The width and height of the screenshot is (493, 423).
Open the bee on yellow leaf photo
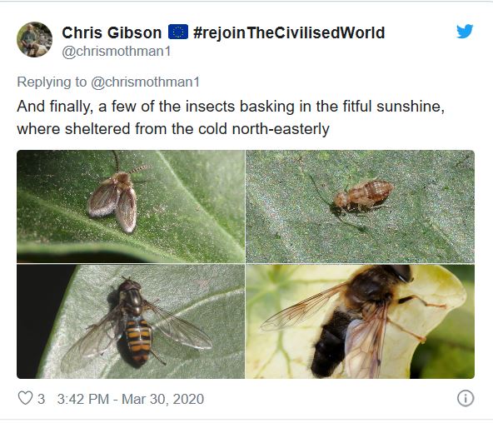pyautogui.click(x=360, y=321)
